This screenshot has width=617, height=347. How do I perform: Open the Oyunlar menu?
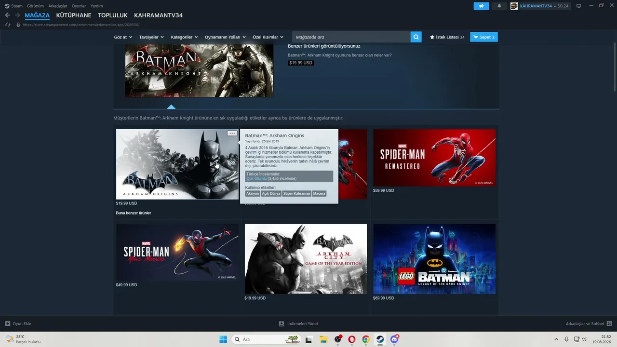[79, 6]
